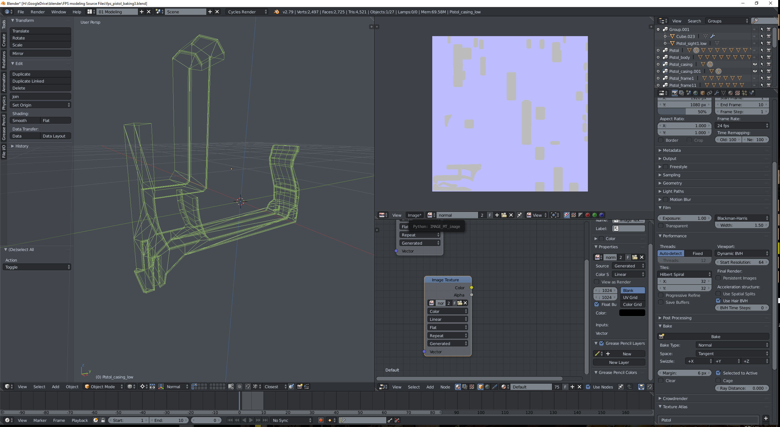
Task: Open the World properties globe tab
Action: click(695, 93)
